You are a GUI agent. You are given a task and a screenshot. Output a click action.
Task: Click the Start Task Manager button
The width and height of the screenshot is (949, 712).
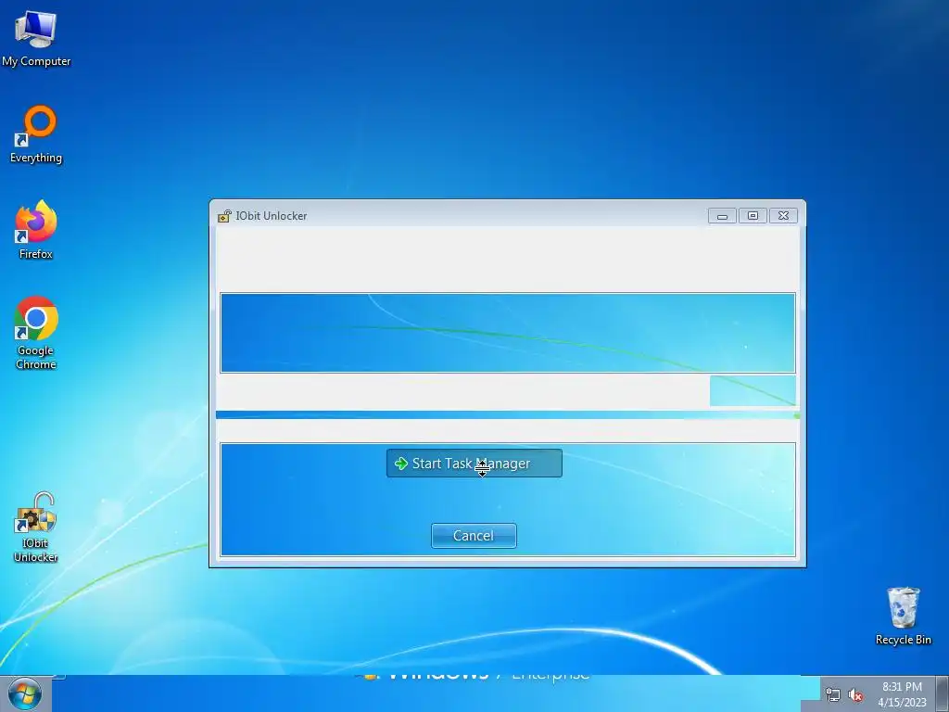point(474,464)
